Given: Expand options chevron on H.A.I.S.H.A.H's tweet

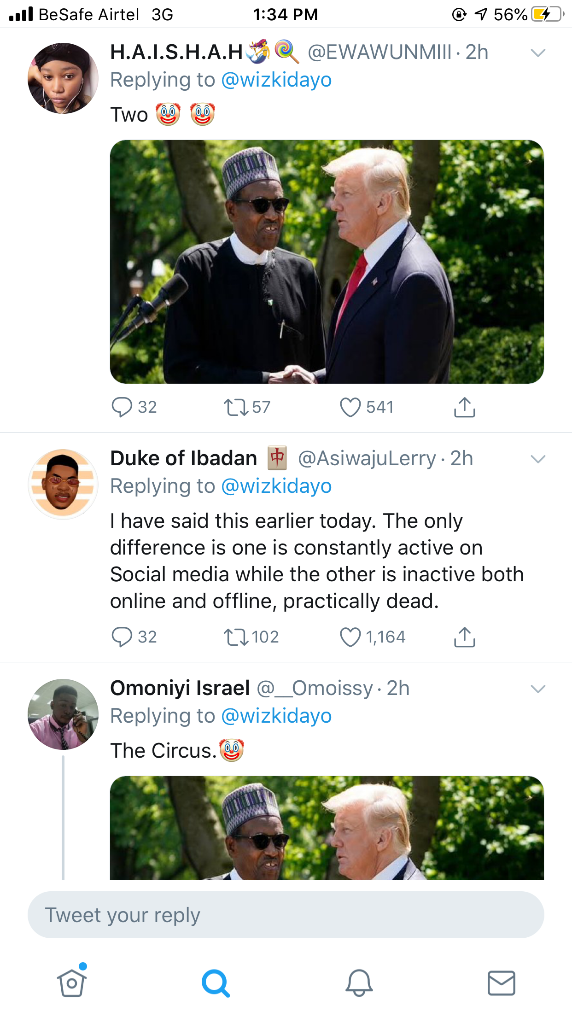Looking at the screenshot, I should 538,53.
